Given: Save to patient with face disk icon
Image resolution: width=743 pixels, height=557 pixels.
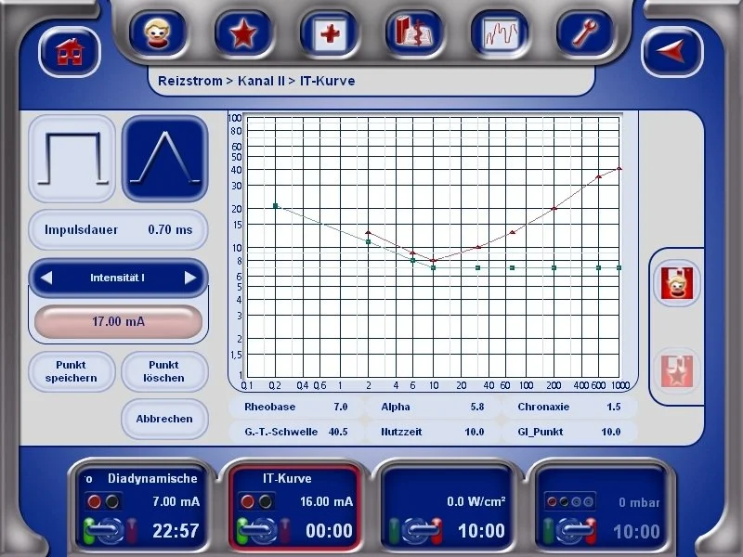Looking at the screenshot, I should pos(677,283).
